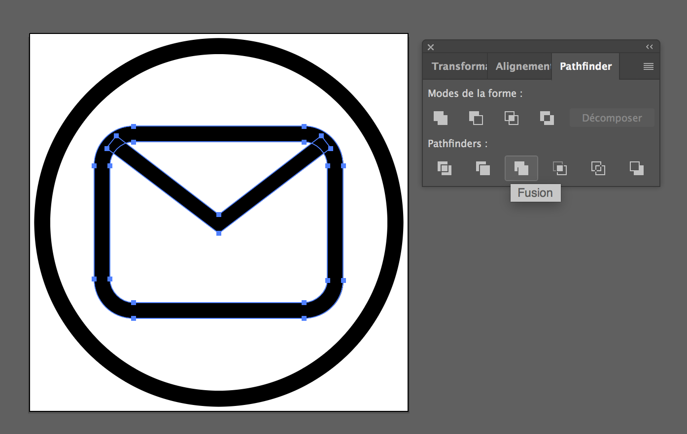Click the Crop pathfinder icon
Screen dimensions: 687x434
coord(560,168)
